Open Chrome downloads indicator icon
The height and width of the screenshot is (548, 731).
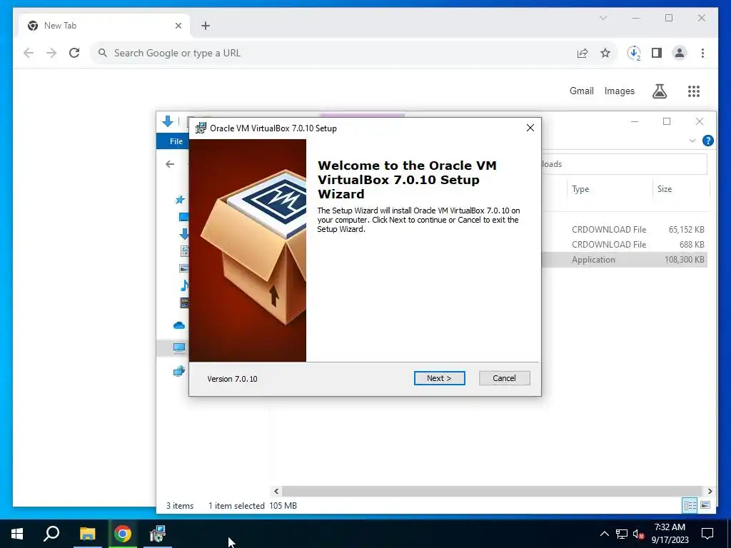634,53
